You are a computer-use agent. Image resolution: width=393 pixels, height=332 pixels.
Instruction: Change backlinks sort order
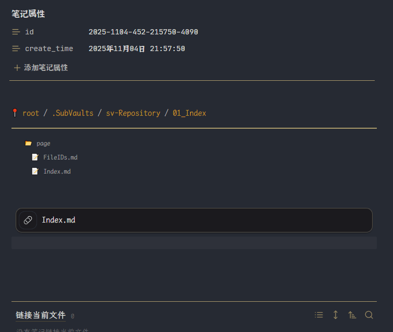pos(352,315)
